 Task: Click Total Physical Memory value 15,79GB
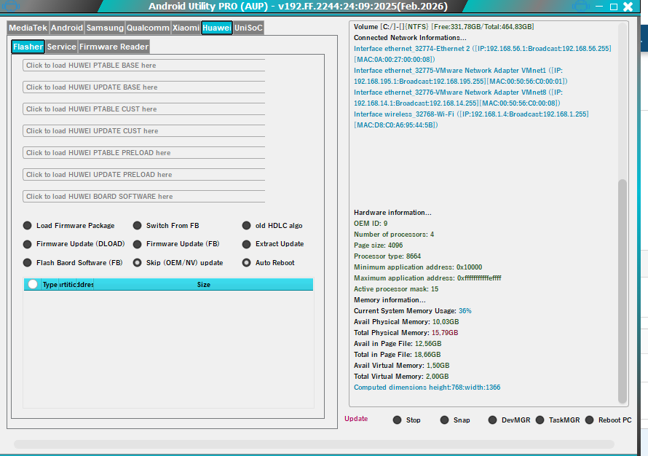445,333
